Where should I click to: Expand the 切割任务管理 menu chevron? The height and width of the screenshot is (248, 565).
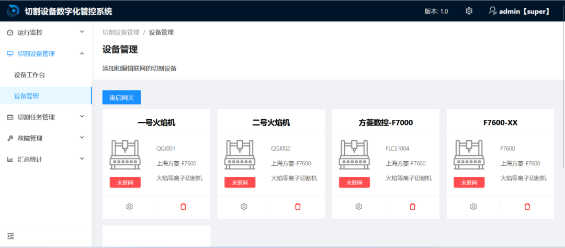pos(82,117)
